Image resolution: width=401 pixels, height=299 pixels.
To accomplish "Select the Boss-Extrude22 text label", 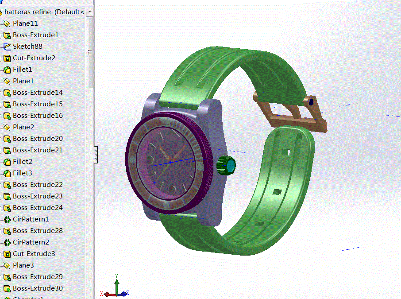I will (x=38, y=185).
